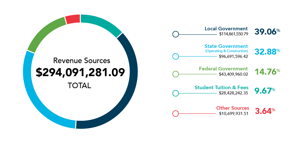Click the 32.88% percentage
This screenshot has height=143, width=302.
click(x=267, y=51)
